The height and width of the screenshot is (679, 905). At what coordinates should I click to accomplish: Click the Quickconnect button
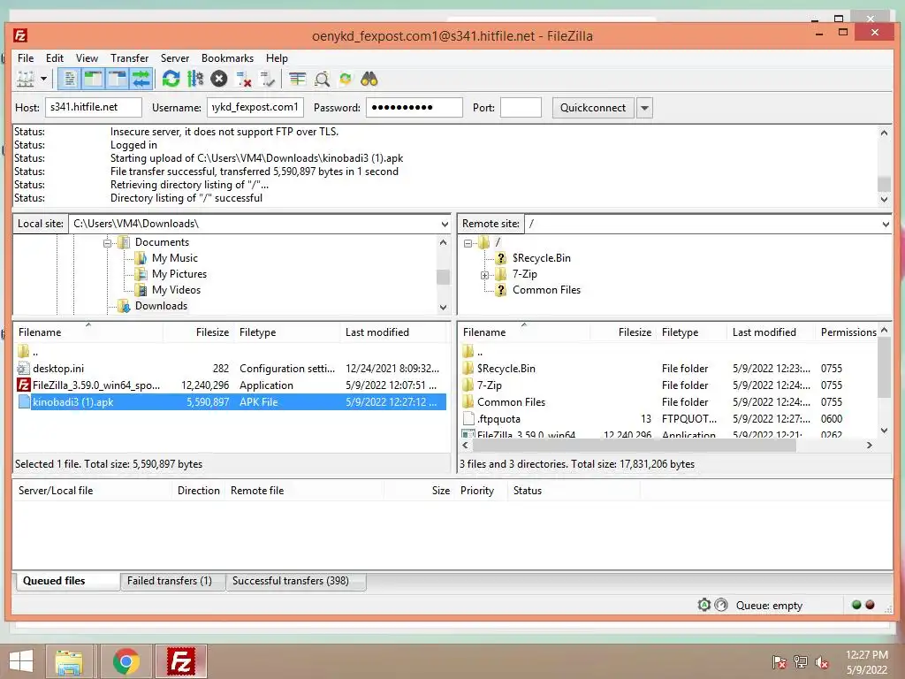click(593, 108)
